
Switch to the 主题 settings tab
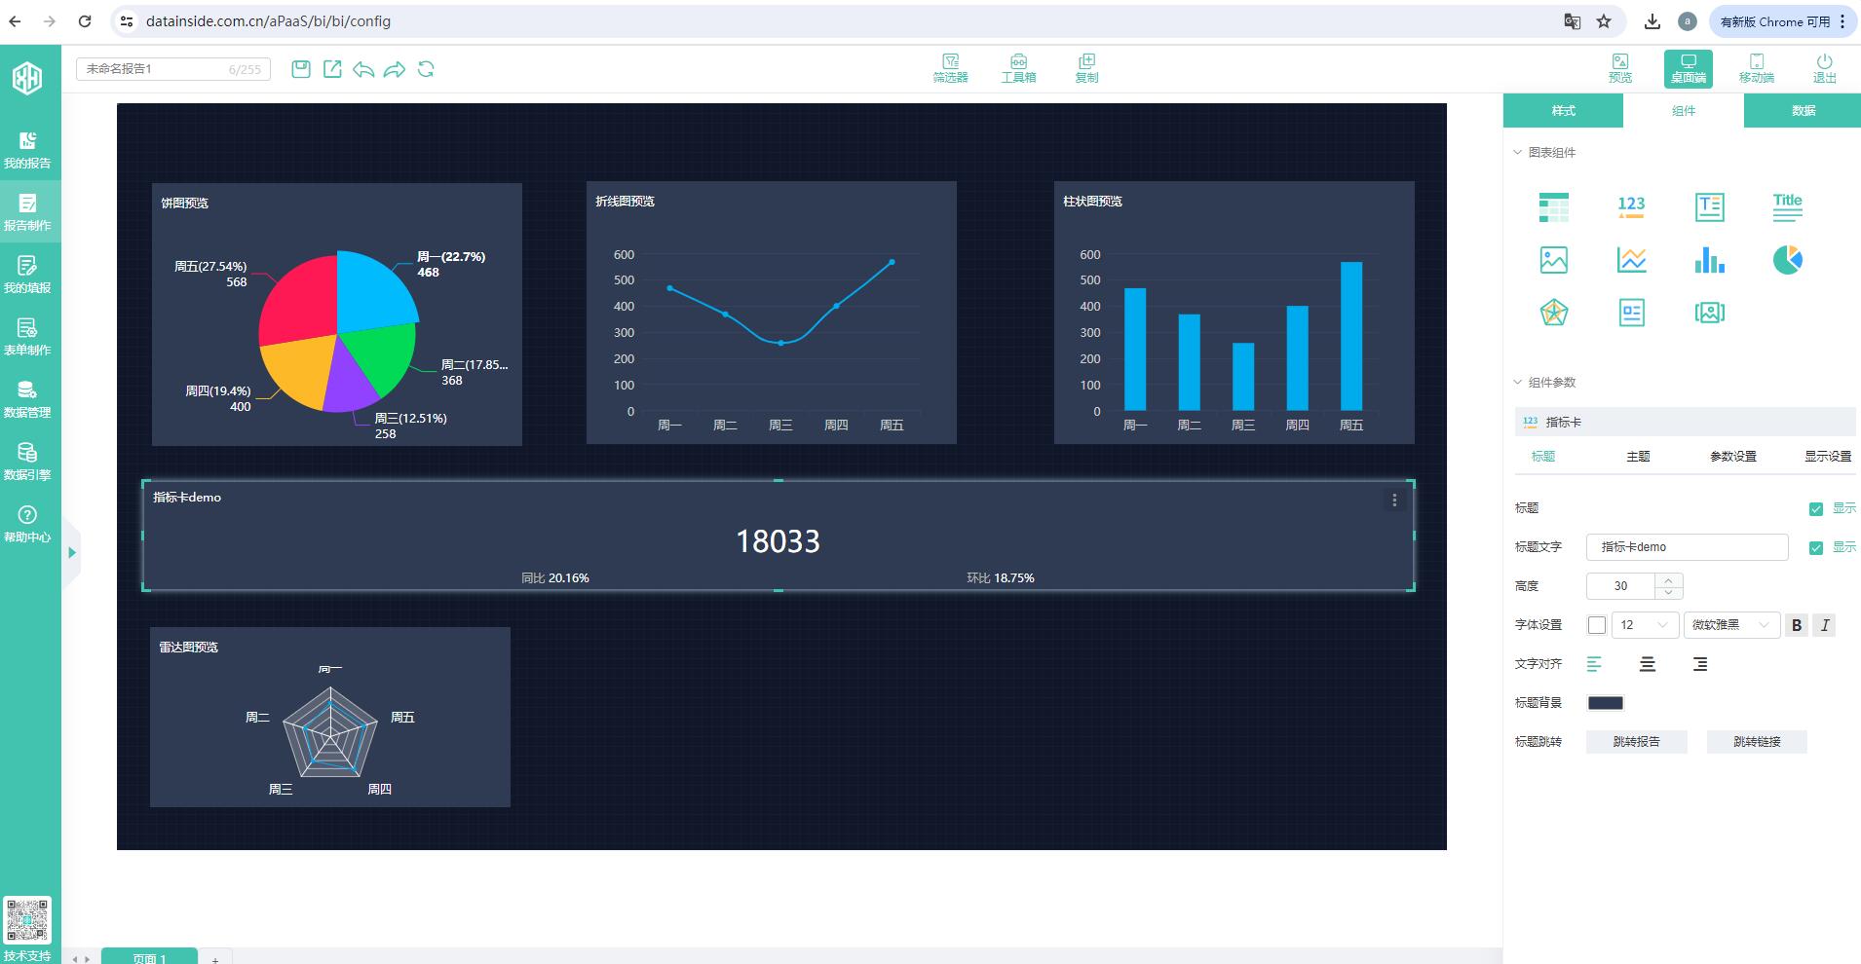[x=1638, y=457]
